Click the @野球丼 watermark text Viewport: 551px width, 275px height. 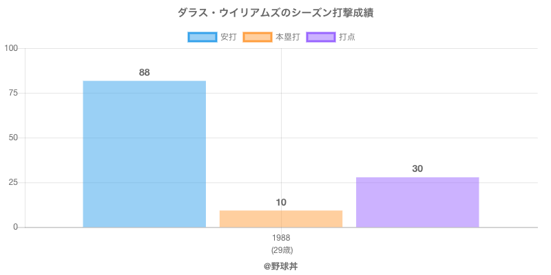click(x=281, y=265)
